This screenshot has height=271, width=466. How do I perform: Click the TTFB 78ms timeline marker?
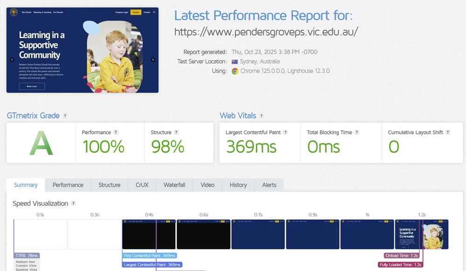27,256
